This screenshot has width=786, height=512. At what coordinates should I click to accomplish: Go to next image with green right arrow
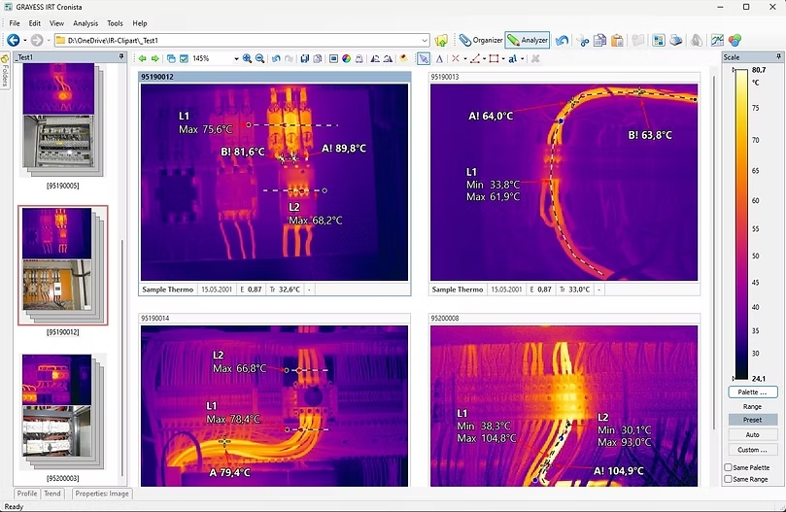point(154,58)
